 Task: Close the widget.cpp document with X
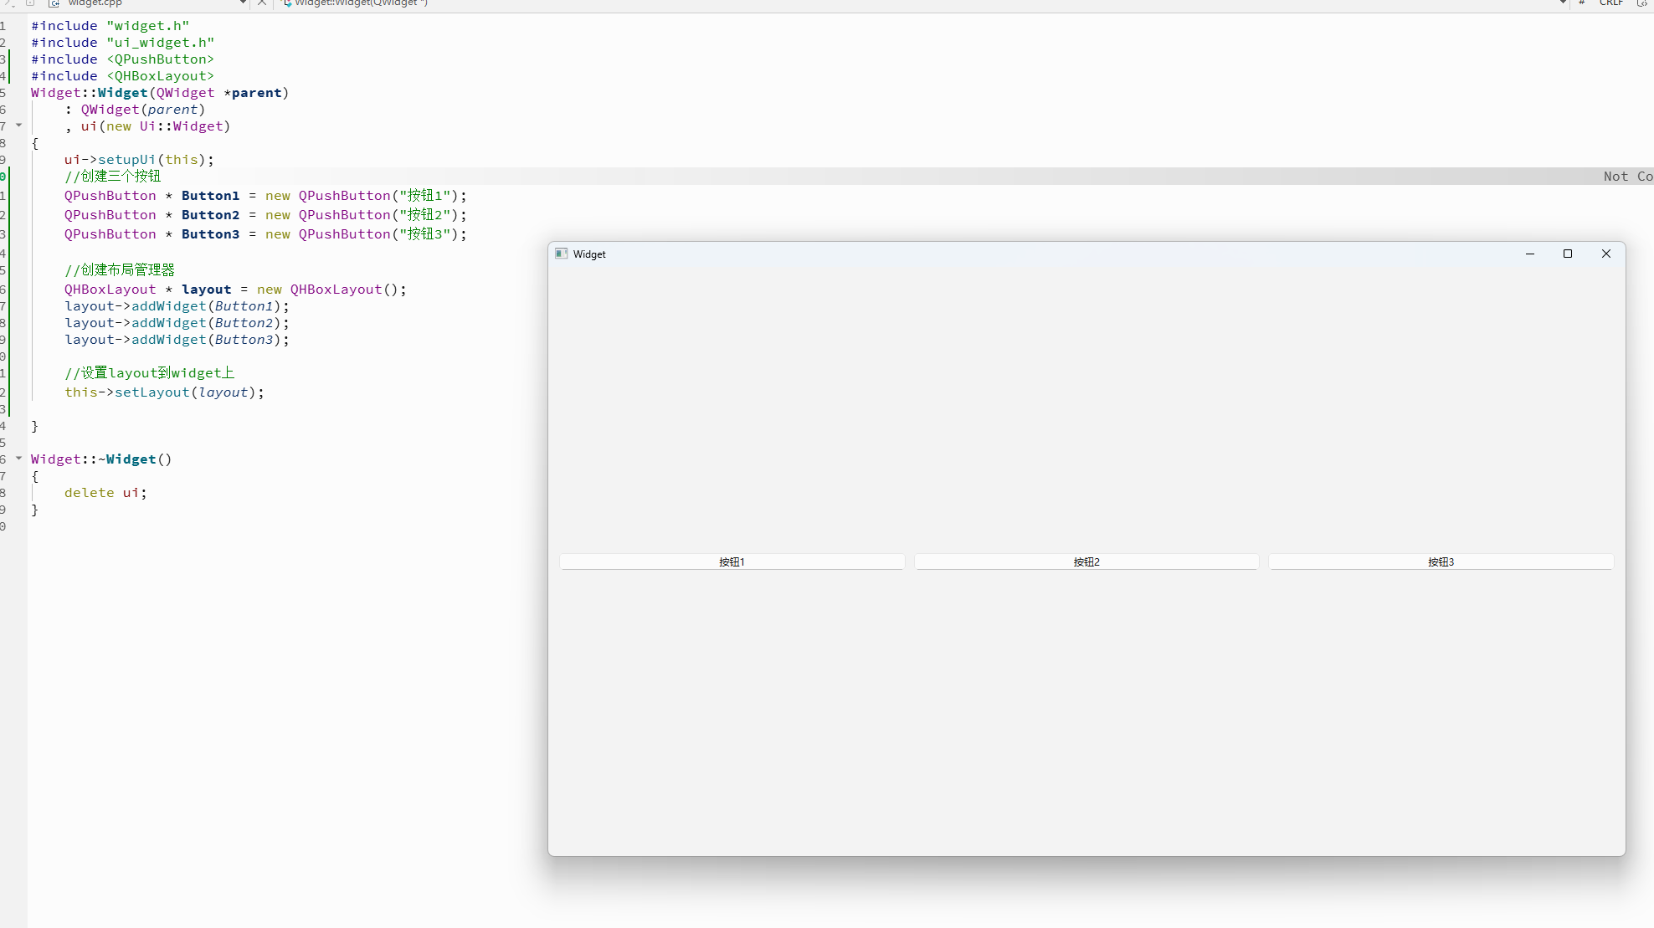262,3
